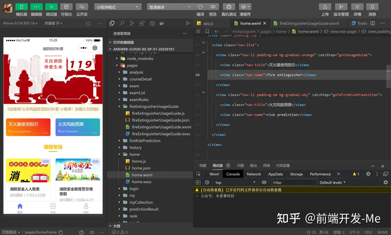Open the Default levels dropdown

[333, 183]
